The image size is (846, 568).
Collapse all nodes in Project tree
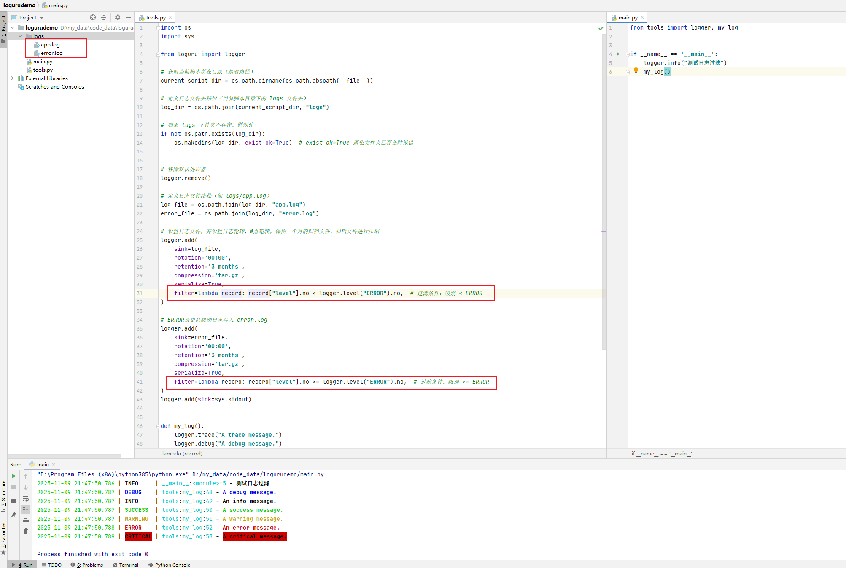pyautogui.click(x=104, y=17)
